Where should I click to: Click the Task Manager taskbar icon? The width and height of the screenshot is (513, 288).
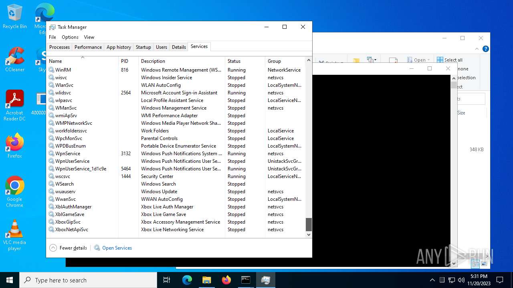pyautogui.click(x=265, y=280)
